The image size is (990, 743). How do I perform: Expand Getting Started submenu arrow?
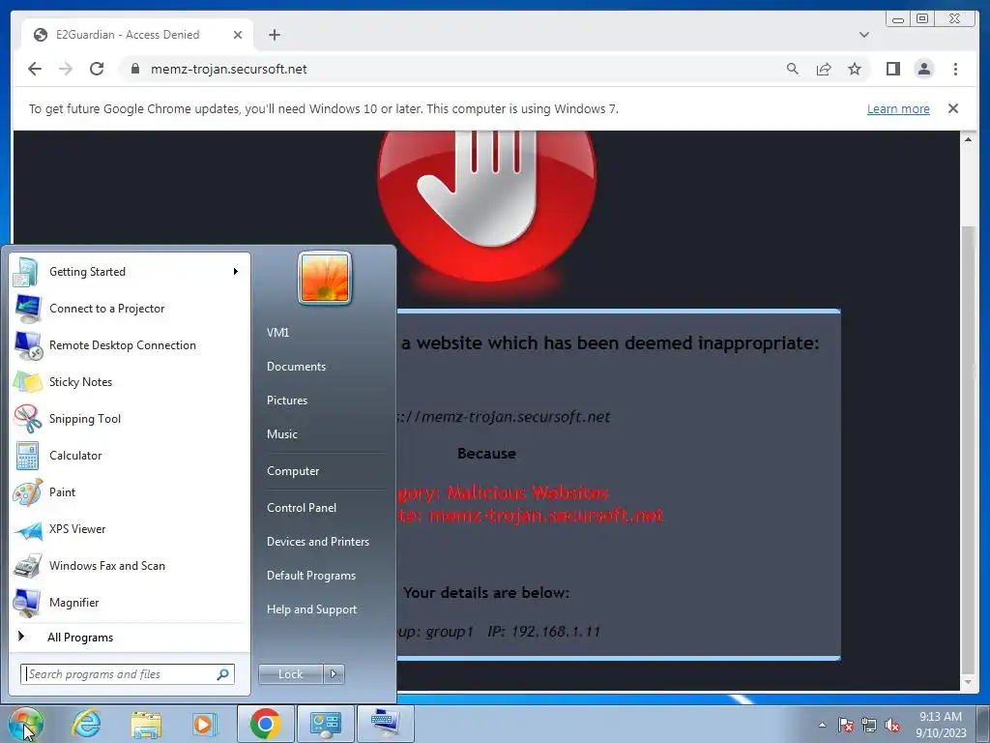(236, 272)
